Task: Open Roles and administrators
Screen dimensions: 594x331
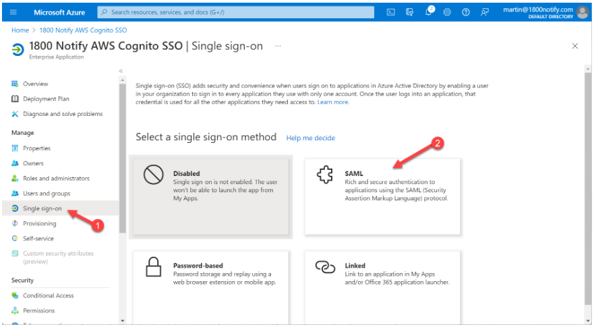Action: tap(56, 179)
